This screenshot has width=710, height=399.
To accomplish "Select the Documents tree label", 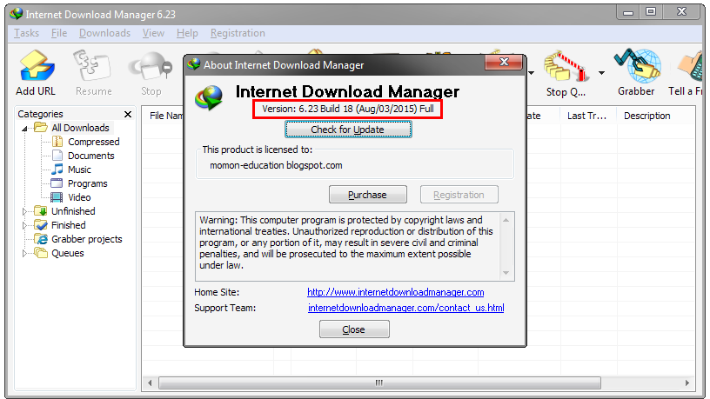I will pyautogui.click(x=91, y=156).
